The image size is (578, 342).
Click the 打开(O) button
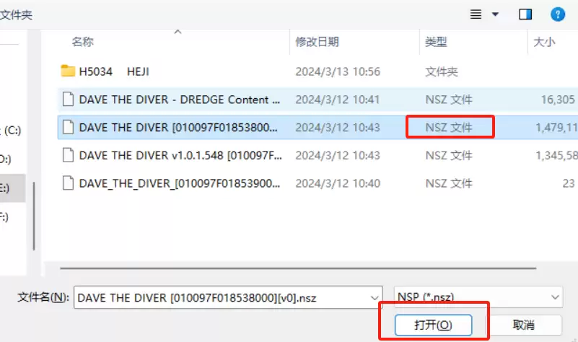[433, 325]
